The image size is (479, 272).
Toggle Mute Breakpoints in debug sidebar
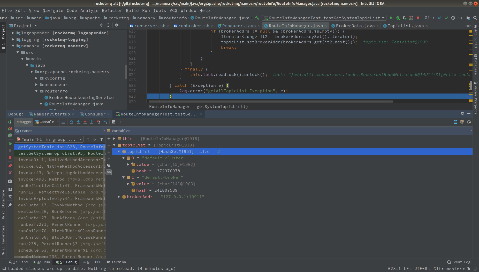click(10, 173)
